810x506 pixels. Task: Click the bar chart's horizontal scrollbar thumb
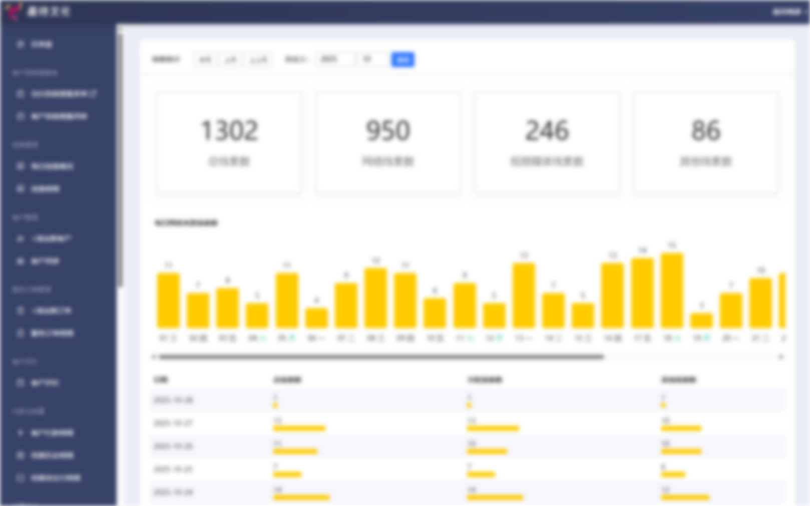(380, 357)
